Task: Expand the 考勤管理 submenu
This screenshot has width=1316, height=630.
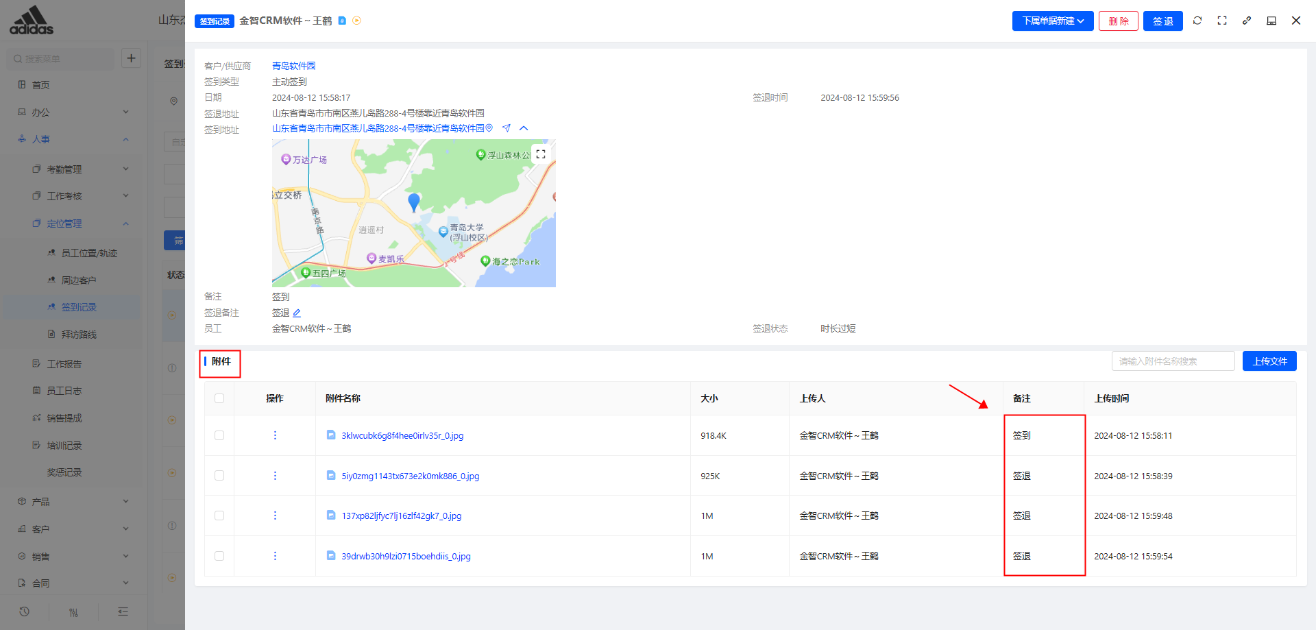Action: (x=73, y=169)
